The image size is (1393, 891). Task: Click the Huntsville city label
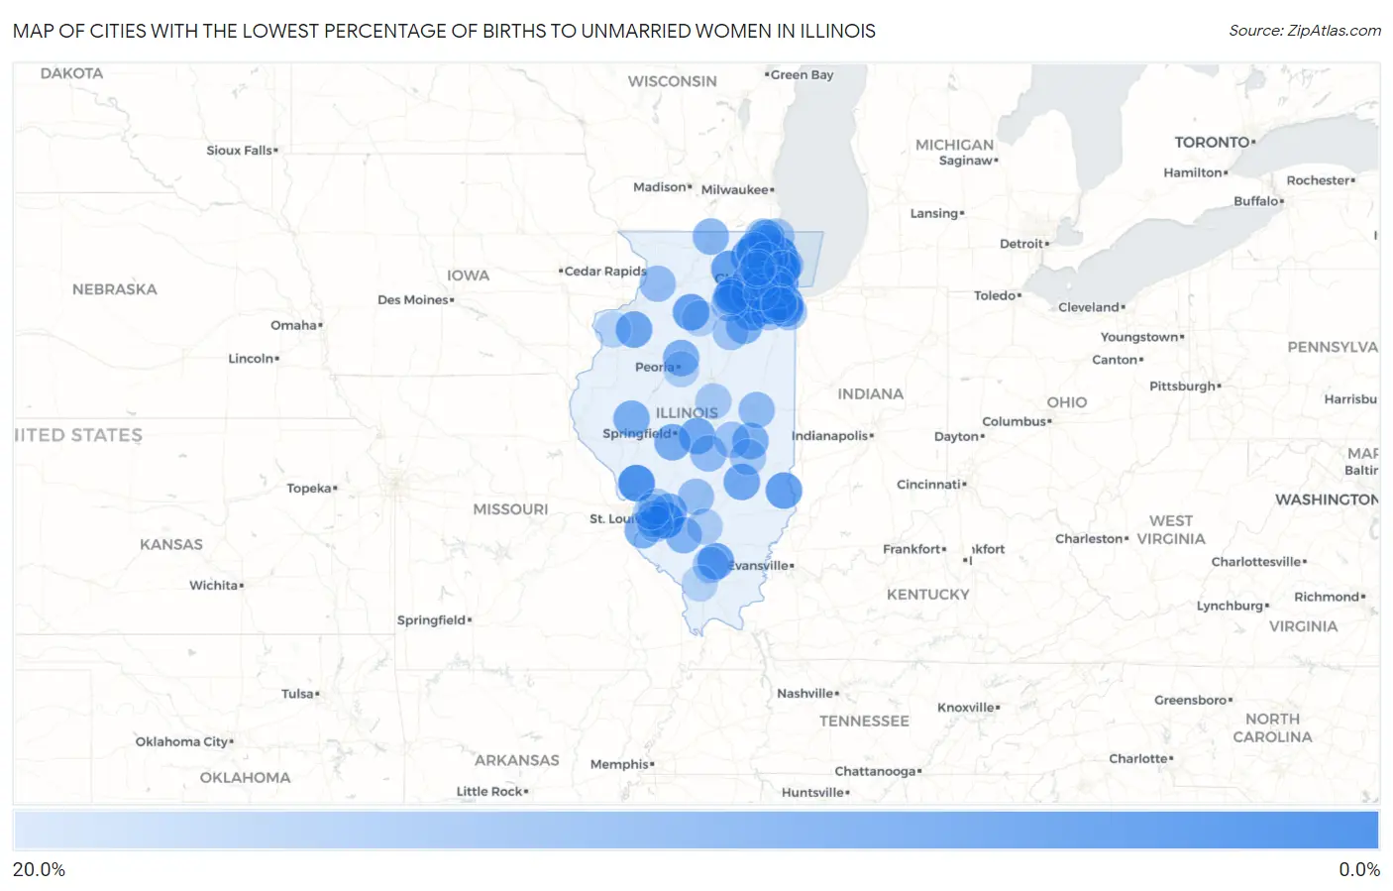(814, 792)
